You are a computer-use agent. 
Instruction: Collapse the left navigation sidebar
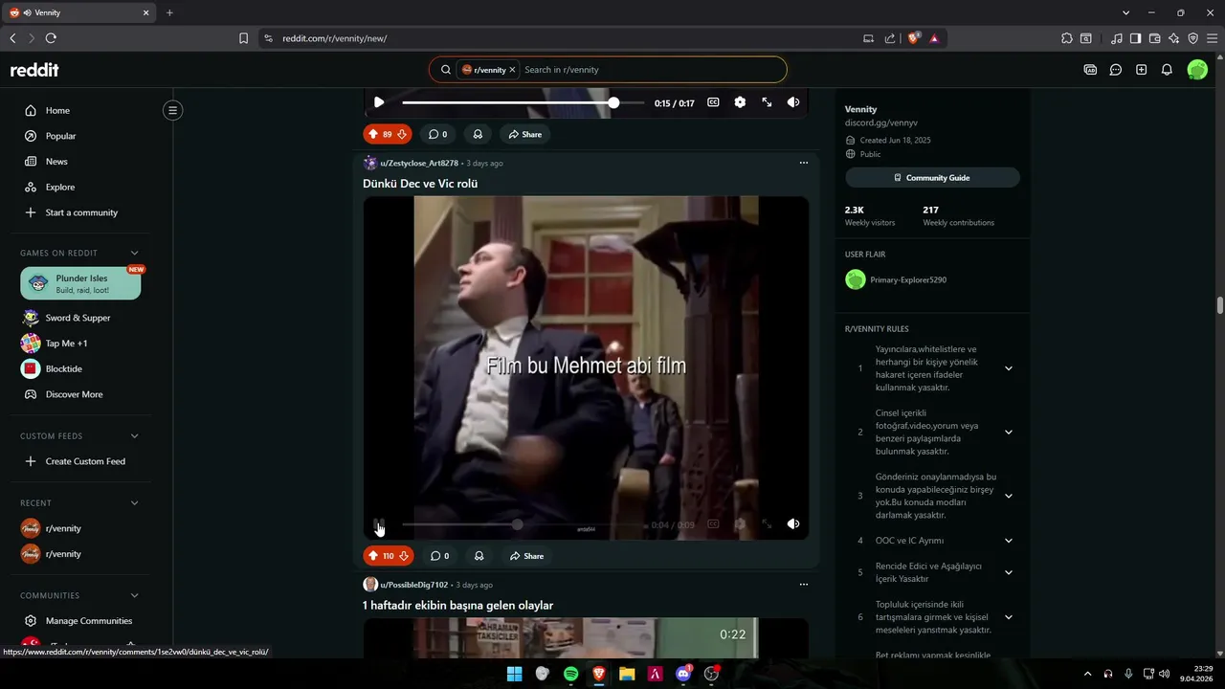[x=172, y=110]
